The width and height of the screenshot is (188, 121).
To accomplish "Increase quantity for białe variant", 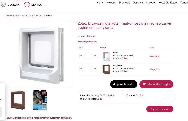I will 95,56.
